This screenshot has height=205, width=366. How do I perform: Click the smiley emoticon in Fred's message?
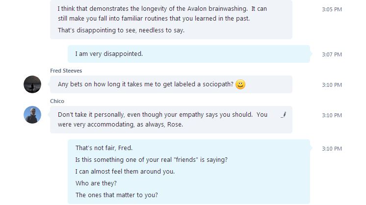(240, 84)
